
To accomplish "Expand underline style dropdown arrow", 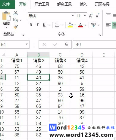I will tap(49, 25).
